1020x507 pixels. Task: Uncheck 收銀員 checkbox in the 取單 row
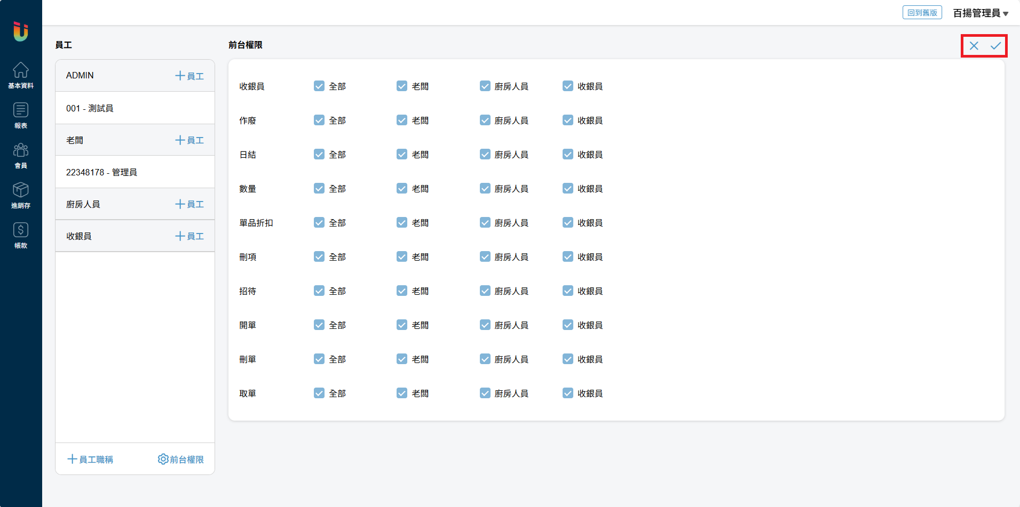tap(568, 393)
